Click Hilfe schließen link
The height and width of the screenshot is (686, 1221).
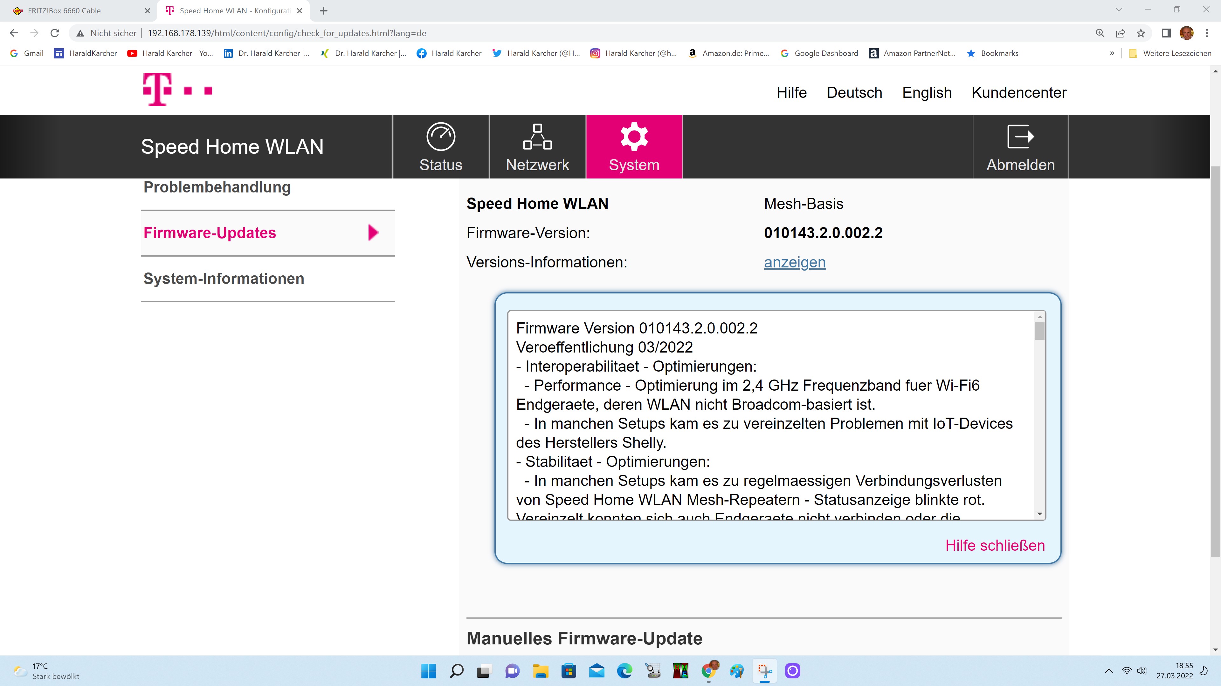994,545
